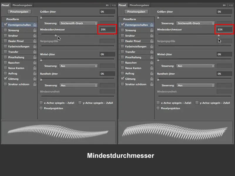Open Winkel-Jitter Steuerung dropdown in right panel
235x176 pixels.
point(196,66)
